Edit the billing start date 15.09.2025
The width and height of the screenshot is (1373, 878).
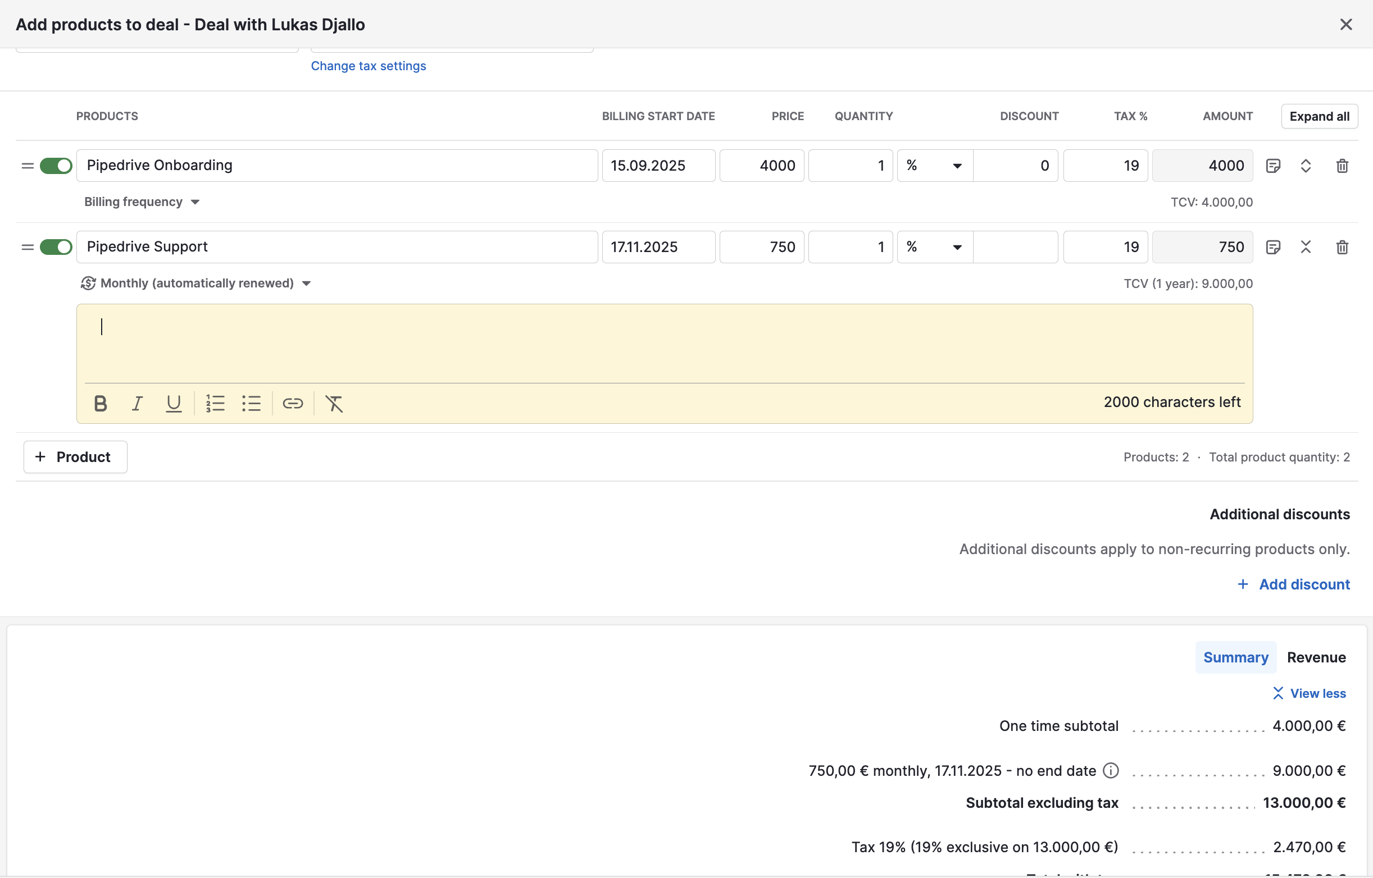(658, 166)
